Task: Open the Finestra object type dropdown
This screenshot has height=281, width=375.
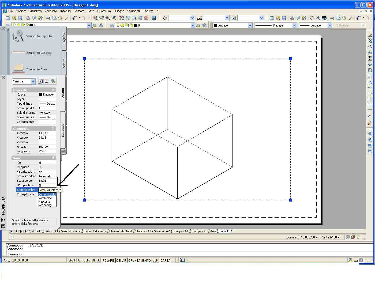Action: 33,81
